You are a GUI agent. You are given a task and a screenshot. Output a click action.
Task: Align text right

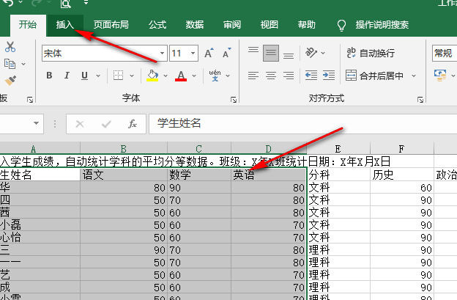pyautogui.click(x=289, y=76)
